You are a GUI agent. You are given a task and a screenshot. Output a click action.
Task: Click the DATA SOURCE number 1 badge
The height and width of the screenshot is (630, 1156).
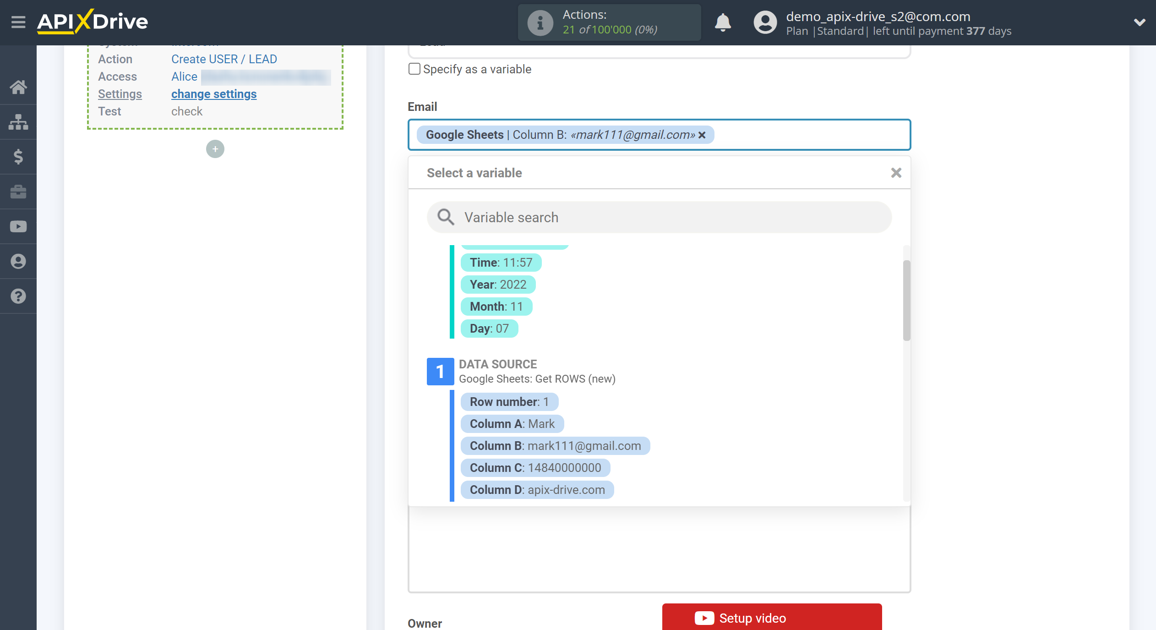tap(440, 372)
